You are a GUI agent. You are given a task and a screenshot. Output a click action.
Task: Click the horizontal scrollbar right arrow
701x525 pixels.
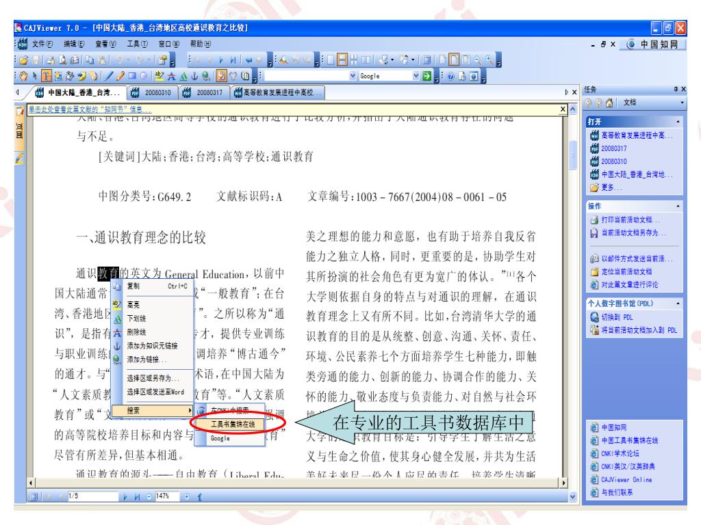pos(563,483)
